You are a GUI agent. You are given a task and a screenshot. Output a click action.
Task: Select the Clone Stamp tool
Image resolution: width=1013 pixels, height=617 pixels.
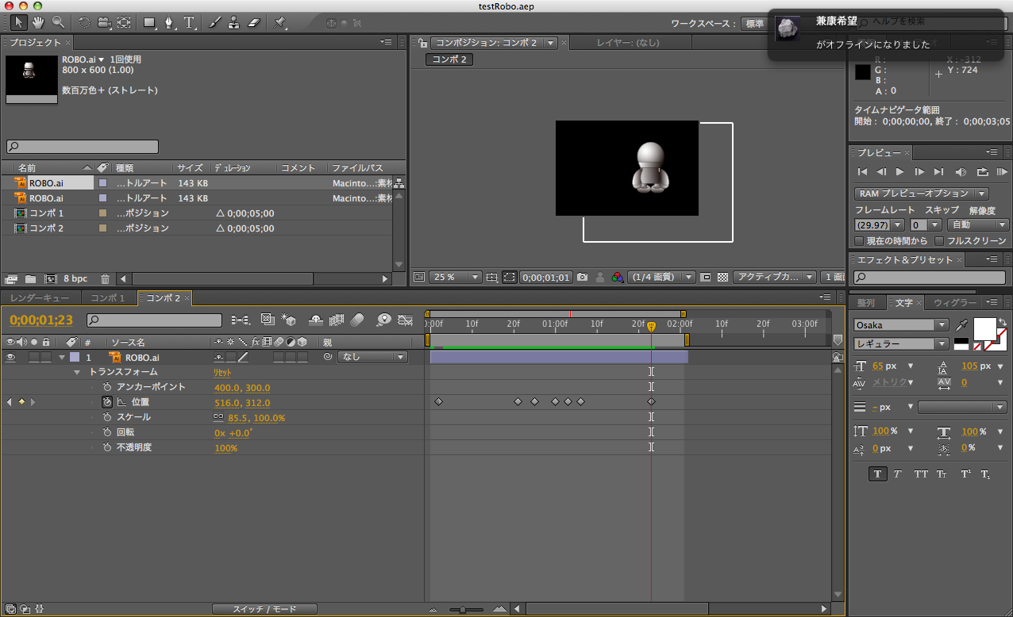click(x=234, y=22)
